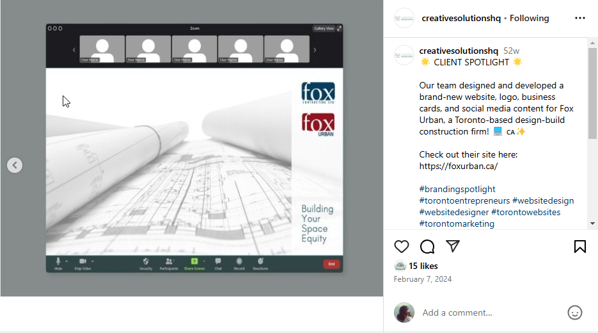Open the three-dot more options menu

coord(579,19)
